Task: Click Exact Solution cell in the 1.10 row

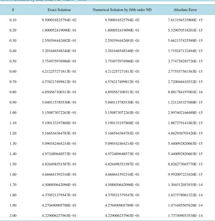Action: (x=59, y=123)
